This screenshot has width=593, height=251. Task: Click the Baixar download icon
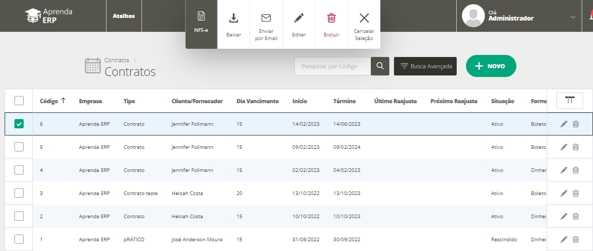(x=233, y=18)
